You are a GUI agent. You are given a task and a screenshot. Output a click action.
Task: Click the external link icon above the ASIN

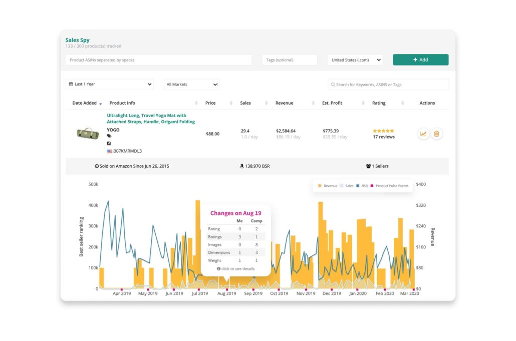(x=109, y=143)
